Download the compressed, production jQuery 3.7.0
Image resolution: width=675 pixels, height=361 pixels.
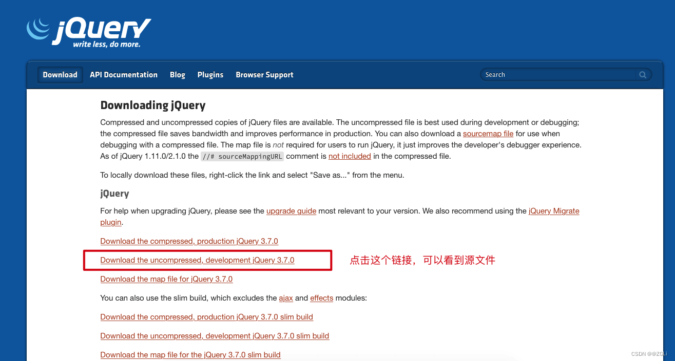[x=189, y=241]
